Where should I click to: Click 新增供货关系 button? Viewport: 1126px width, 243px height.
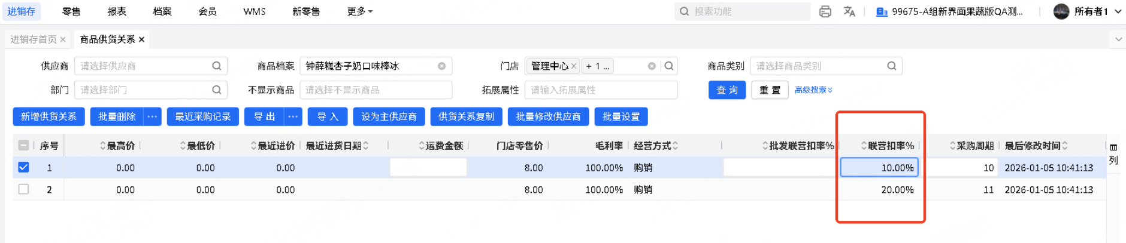coord(49,117)
